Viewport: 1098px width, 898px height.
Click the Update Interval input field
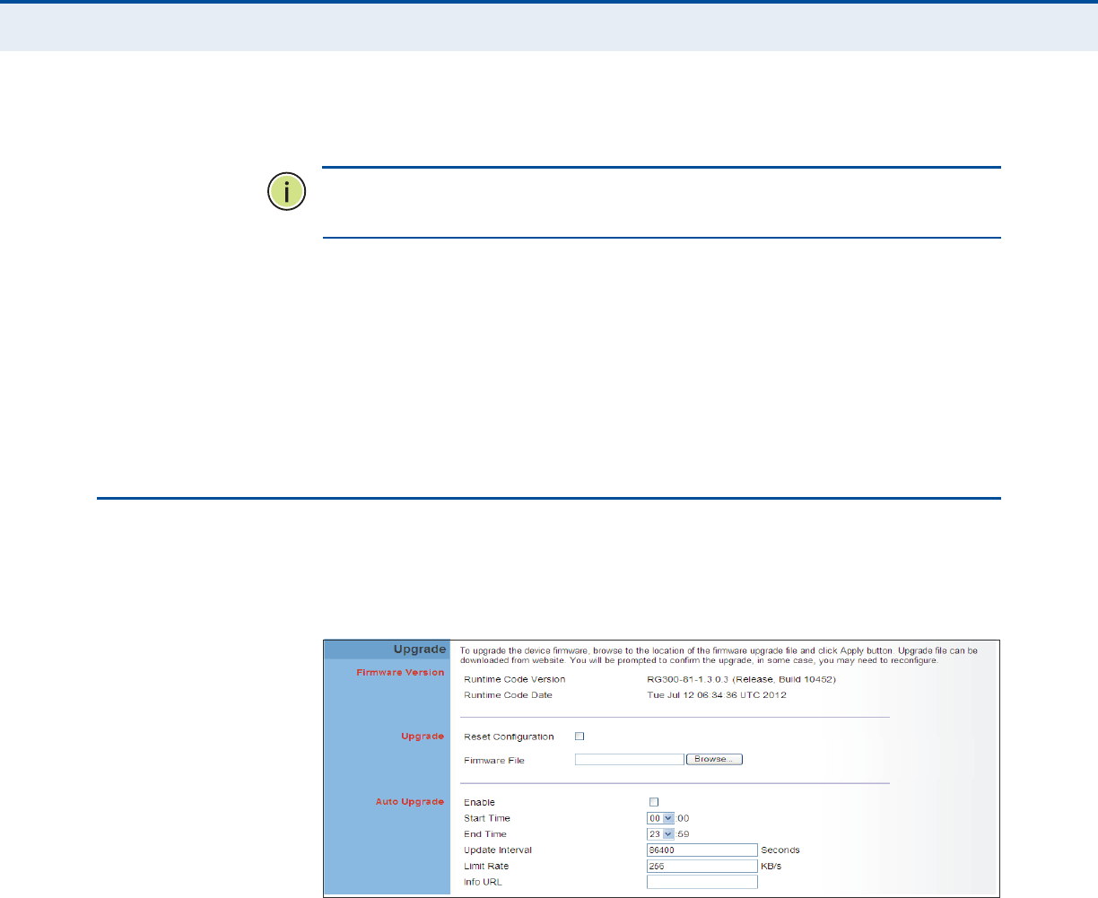[x=702, y=850]
